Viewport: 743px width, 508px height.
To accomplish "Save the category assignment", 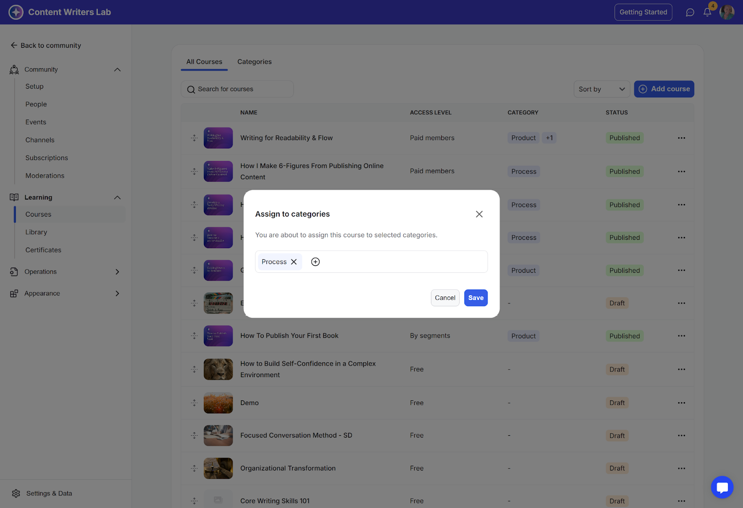I will tap(476, 298).
